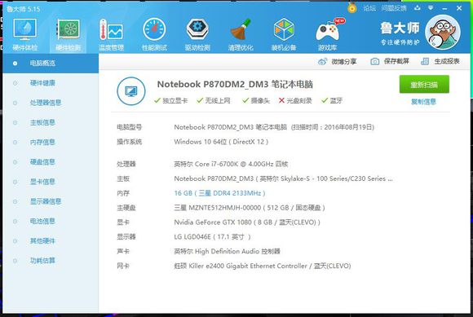473x317 pixels.
Task: Click the Core i7-6700K processor value
Action: point(231,164)
